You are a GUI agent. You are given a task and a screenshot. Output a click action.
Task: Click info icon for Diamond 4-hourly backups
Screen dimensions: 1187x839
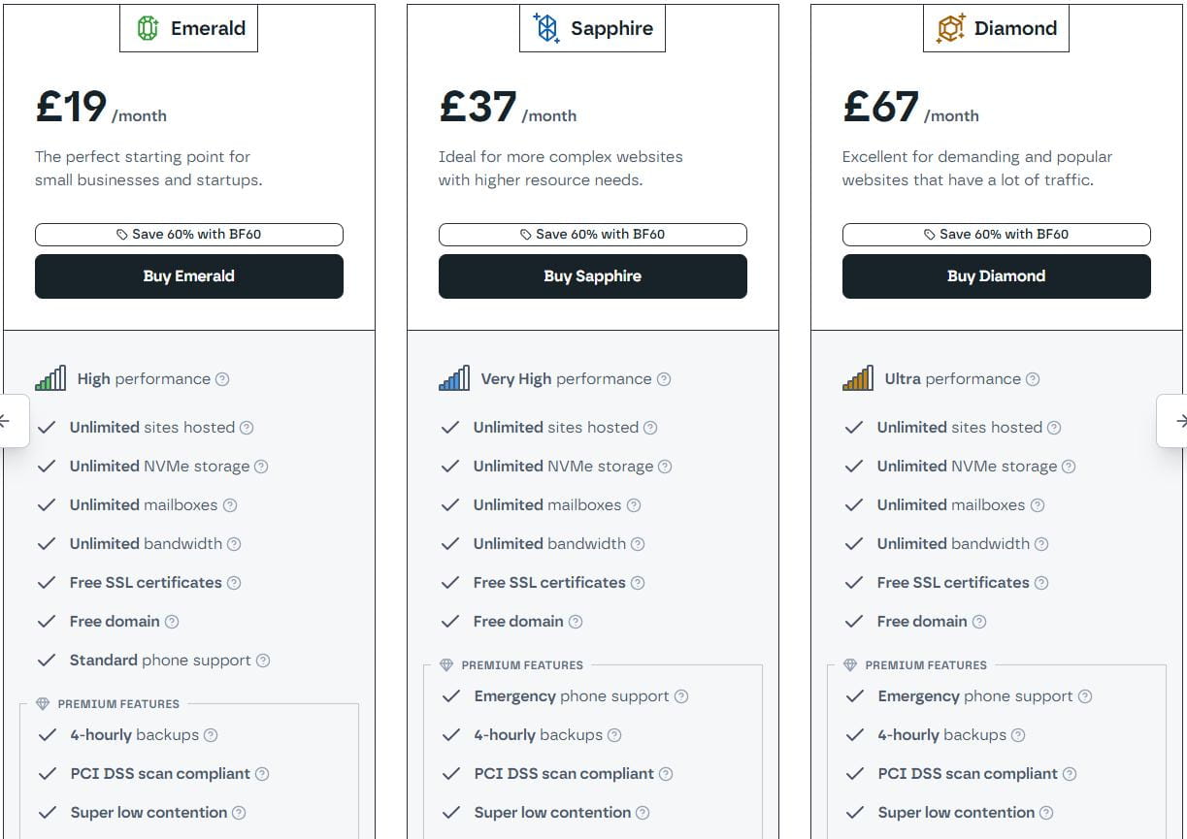1018,735
